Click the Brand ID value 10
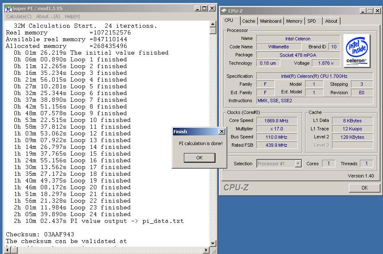Screen dimensions: 383x254 [x=334, y=47]
